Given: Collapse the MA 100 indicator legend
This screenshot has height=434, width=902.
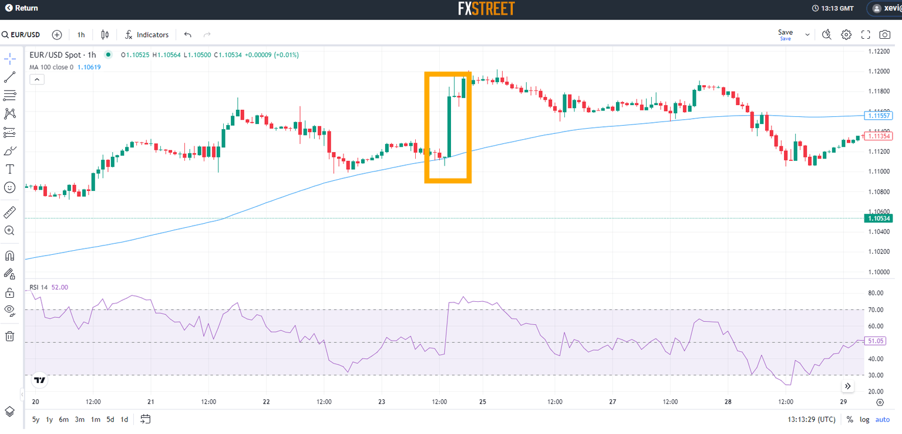Looking at the screenshot, I should pos(36,79).
